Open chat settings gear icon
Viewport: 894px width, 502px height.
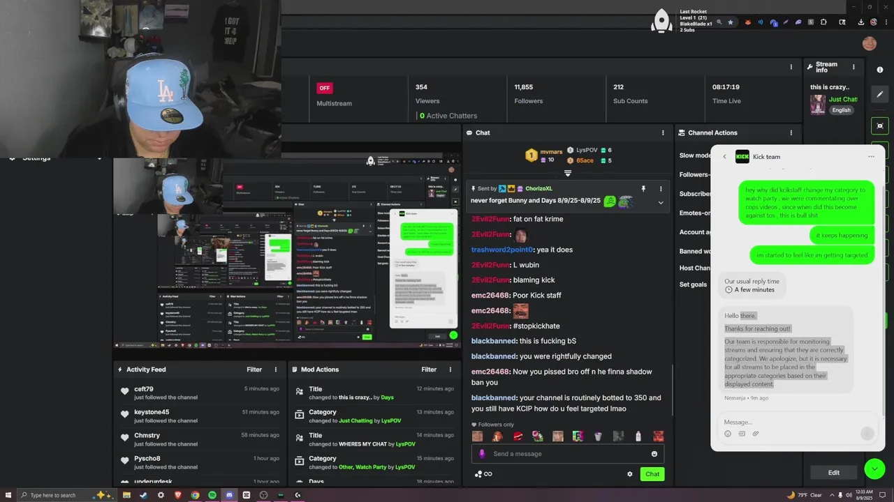tap(629, 474)
